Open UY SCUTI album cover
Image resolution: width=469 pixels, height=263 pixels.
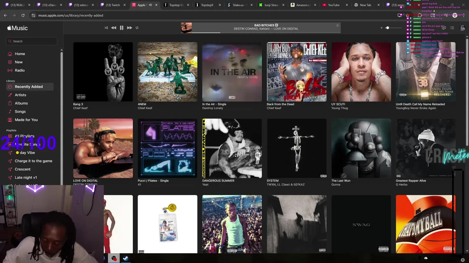pyautogui.click(x=361, y=72)
